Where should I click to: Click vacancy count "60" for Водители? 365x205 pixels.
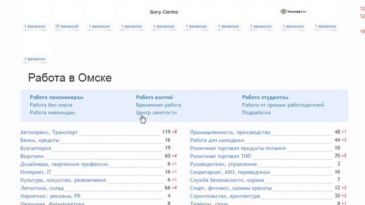[x=168, y=155]
